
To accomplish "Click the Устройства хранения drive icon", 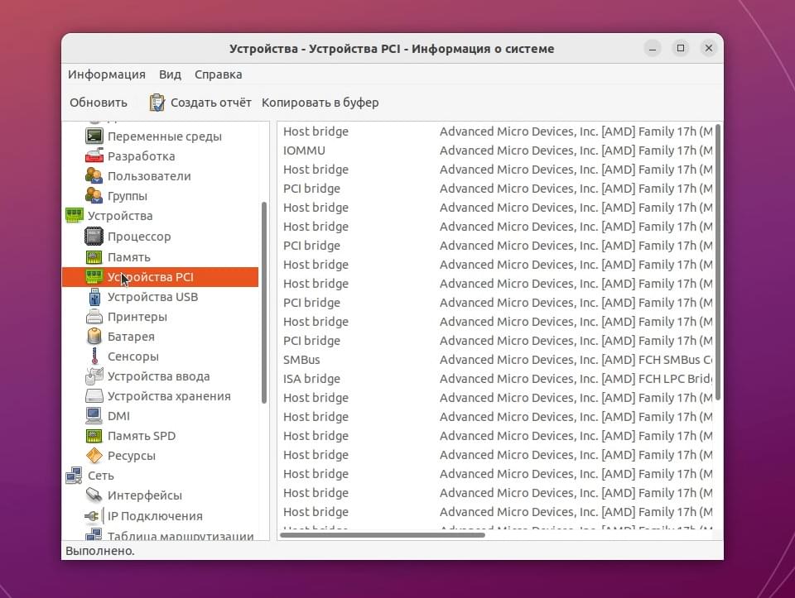I will 94,396.
